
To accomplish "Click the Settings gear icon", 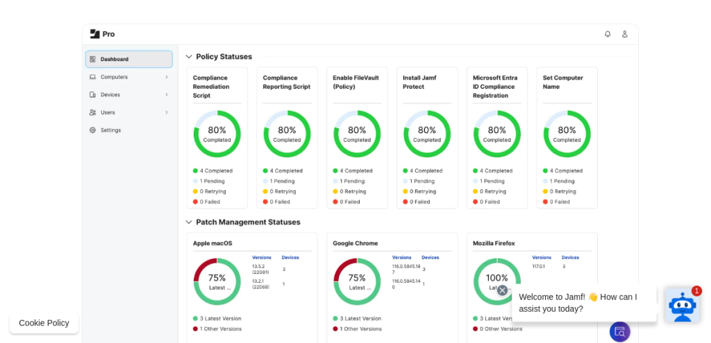I will pyautogui.click(x=92, y=130).
